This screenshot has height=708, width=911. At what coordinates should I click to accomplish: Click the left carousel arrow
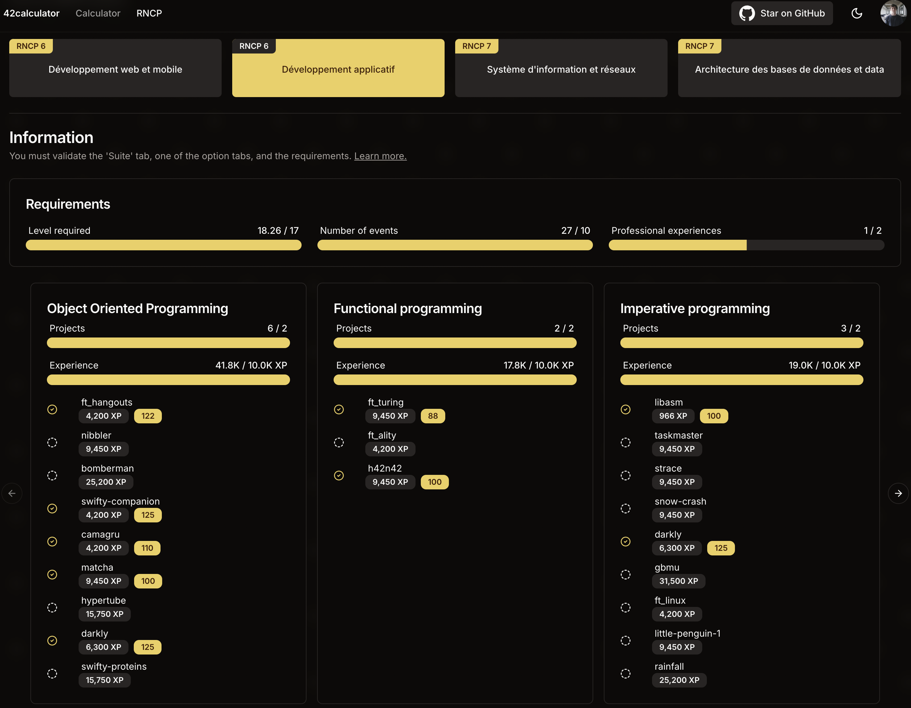(12, 493)
